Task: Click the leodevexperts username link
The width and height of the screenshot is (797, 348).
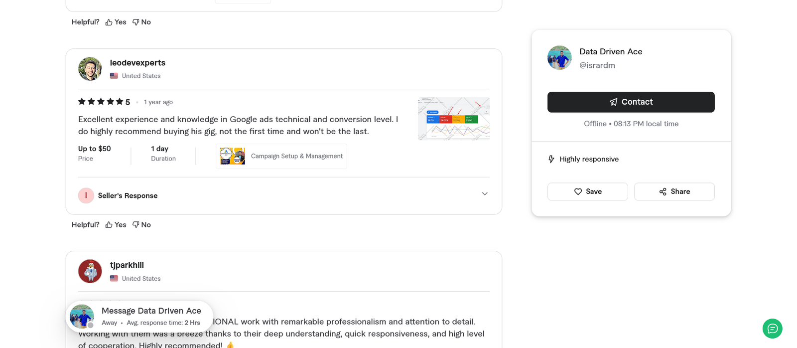Action: [x=137, y=63]
